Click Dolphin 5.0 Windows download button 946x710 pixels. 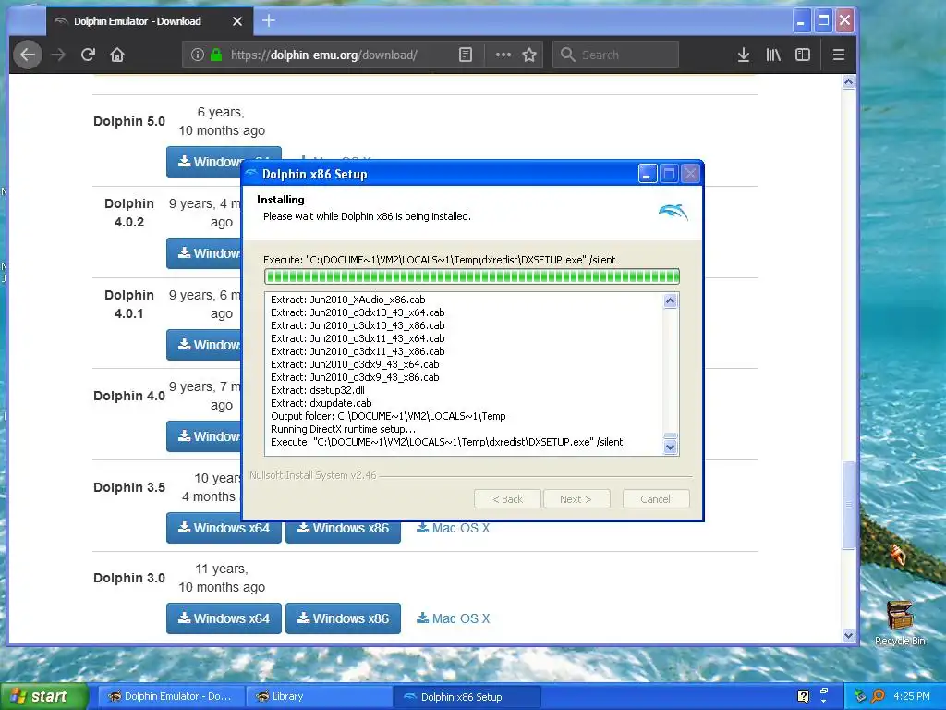tap(204, 162)
